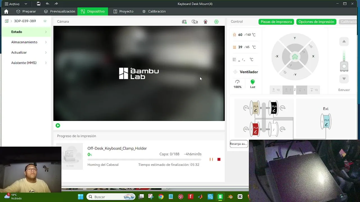This screenshot has width=360, height=202.
Task: Start camera live view play button
Action: (x=58, y=125)
